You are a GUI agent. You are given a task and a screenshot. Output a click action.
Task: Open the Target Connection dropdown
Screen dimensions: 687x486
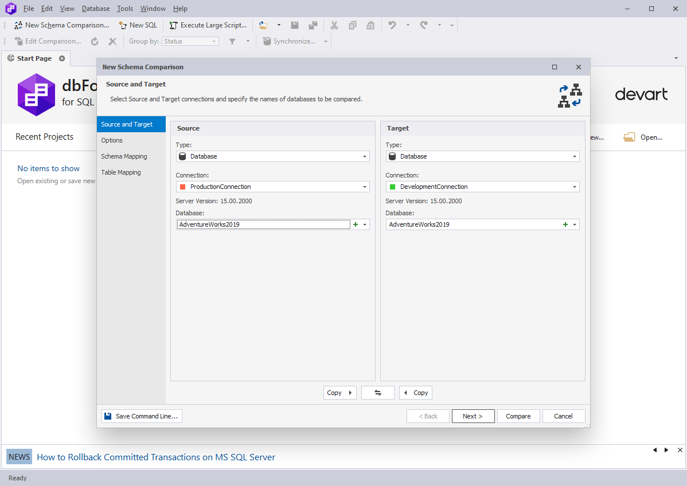[482, 187]
